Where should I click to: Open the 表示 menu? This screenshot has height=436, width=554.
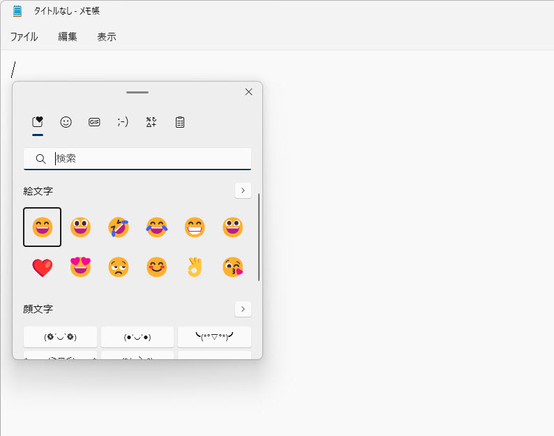[107, 37]
